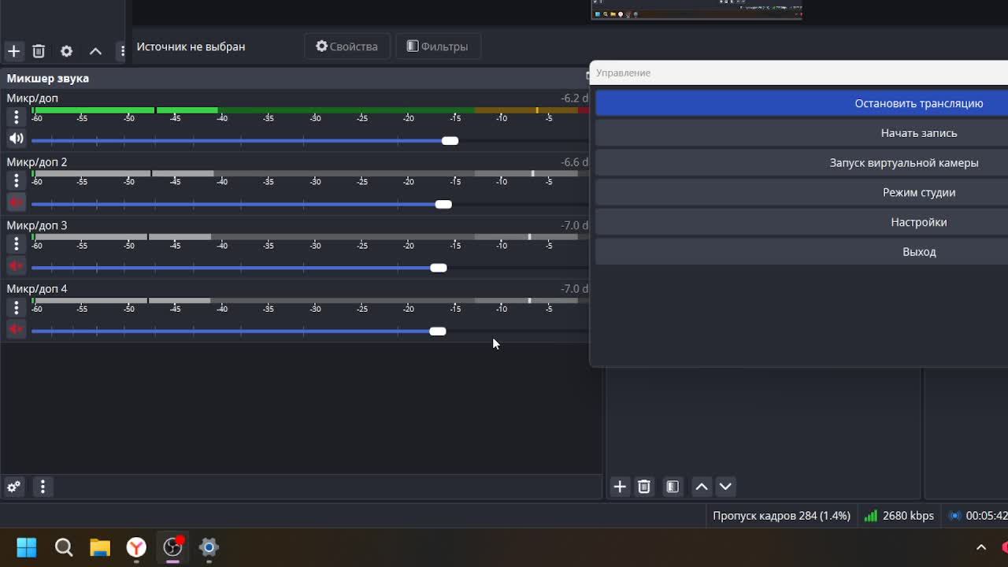This screenshot has width=1008, height=567.
Task: Click the up arrow below the Управление panel
Action: tap(702, 487)
